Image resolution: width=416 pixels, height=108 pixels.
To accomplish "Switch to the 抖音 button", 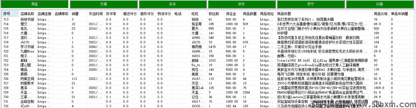I will pos(380,4).
